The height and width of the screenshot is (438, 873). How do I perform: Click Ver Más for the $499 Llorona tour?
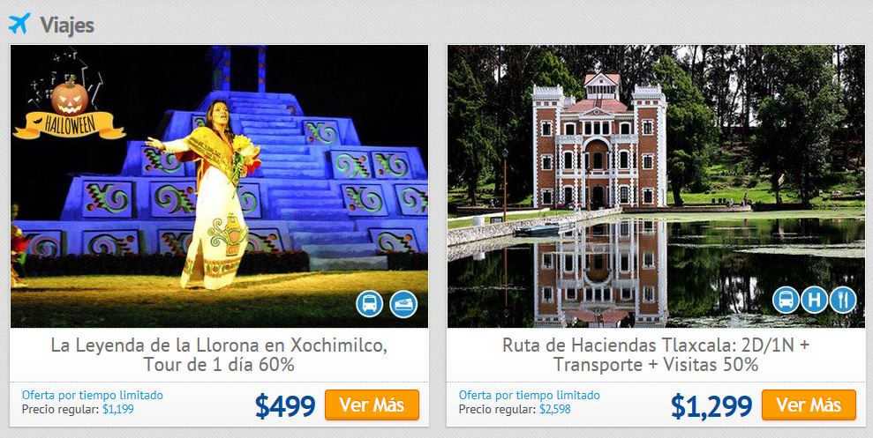(x=372, y=405)
